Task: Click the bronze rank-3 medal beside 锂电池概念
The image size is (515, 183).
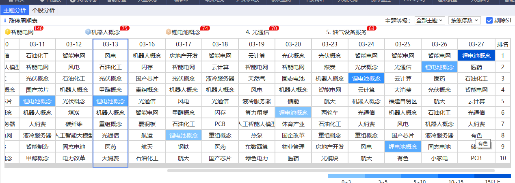Action: point(169,32)
